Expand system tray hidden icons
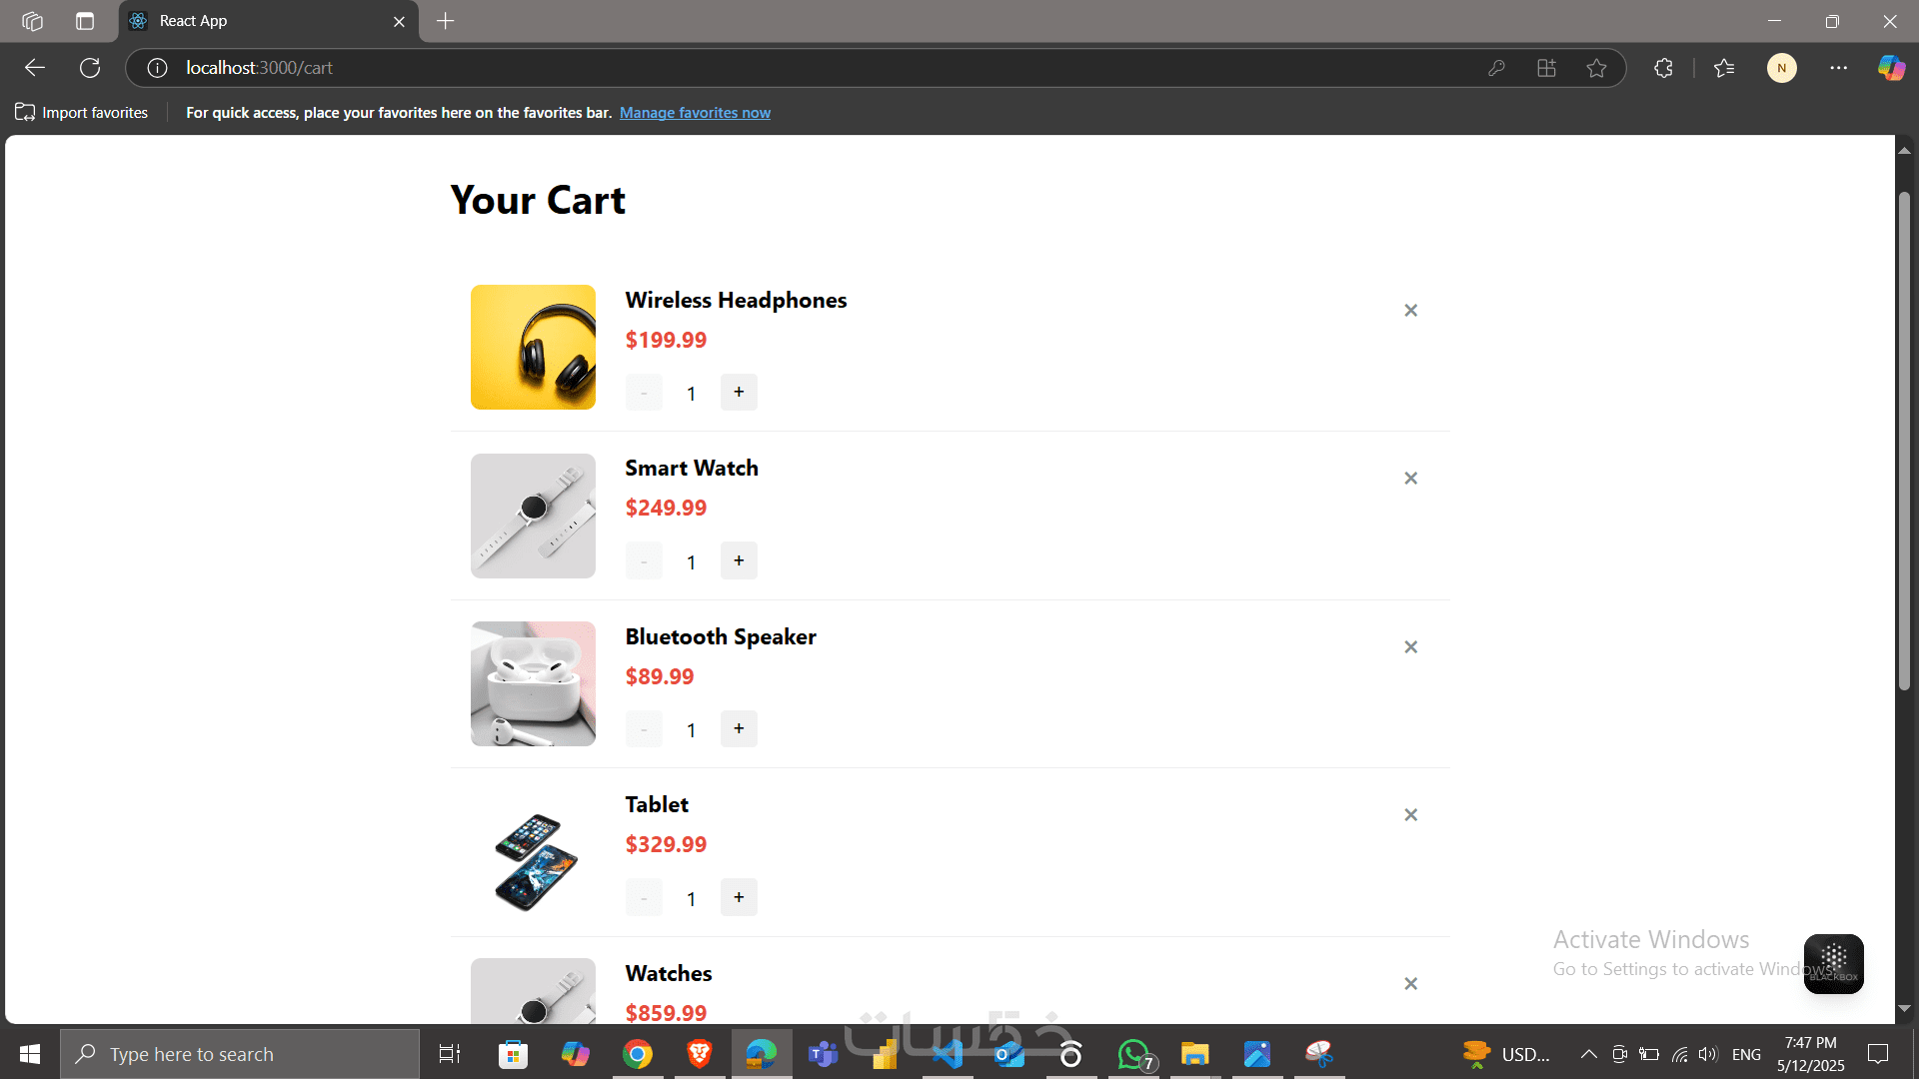1919x1079 pixels. [x=1587, y=1054]
